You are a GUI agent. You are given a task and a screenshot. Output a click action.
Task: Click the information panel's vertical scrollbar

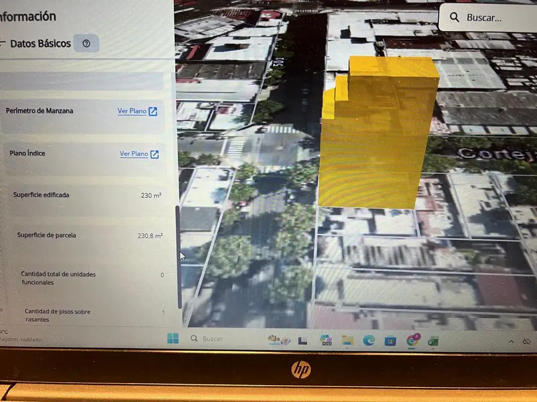coord(178,257)
